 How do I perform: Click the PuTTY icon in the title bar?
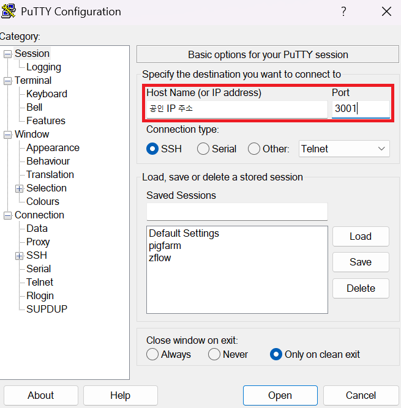point(8,11)
